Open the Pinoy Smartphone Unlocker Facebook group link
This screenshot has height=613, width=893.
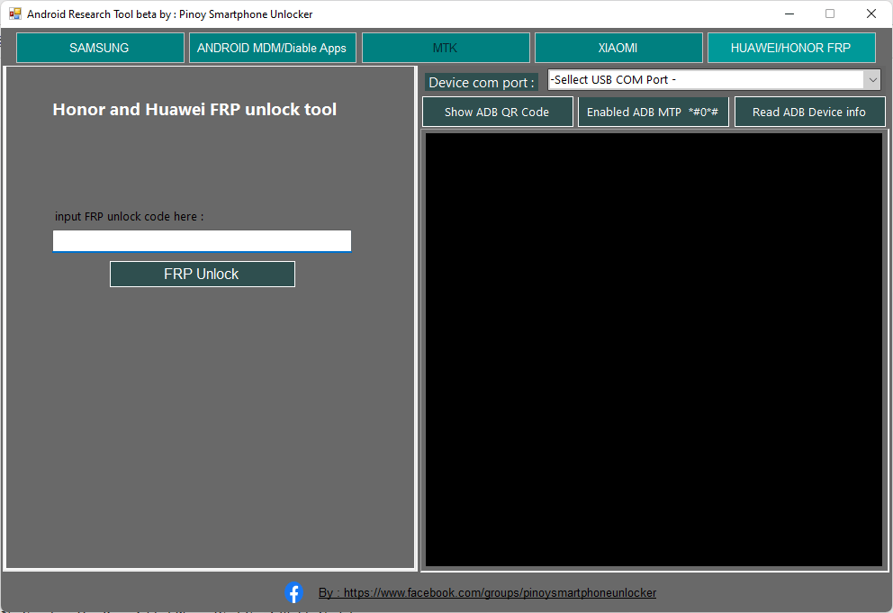tap(488, 592)
